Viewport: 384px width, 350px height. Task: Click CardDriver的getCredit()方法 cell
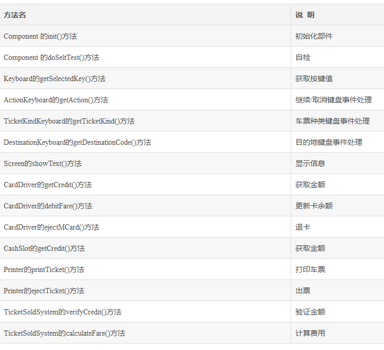click(x=145, y=185)
